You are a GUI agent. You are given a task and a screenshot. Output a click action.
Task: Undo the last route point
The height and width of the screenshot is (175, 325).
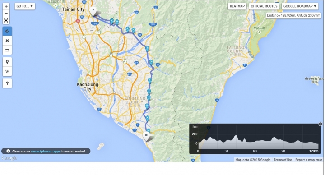click(x=7, y=50)
